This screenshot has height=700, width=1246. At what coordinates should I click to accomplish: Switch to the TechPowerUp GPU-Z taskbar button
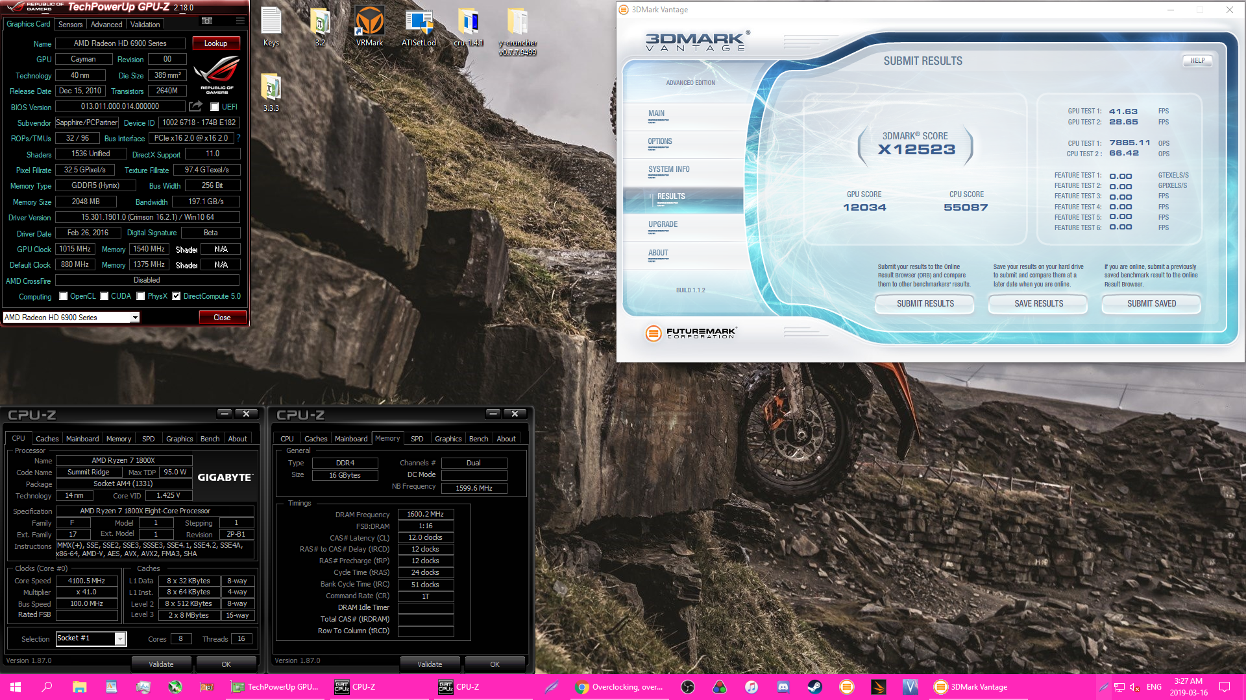click(x=276, y=687)
